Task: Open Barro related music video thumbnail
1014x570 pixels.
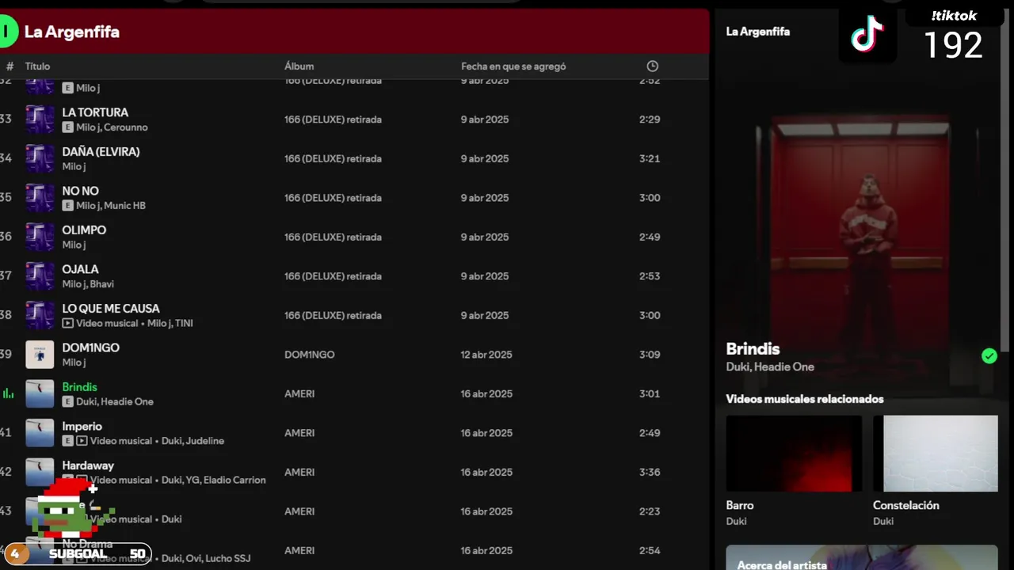Action: tap(794, 454)
